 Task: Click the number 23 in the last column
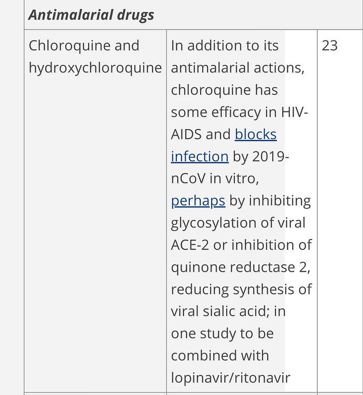[329, 46]
